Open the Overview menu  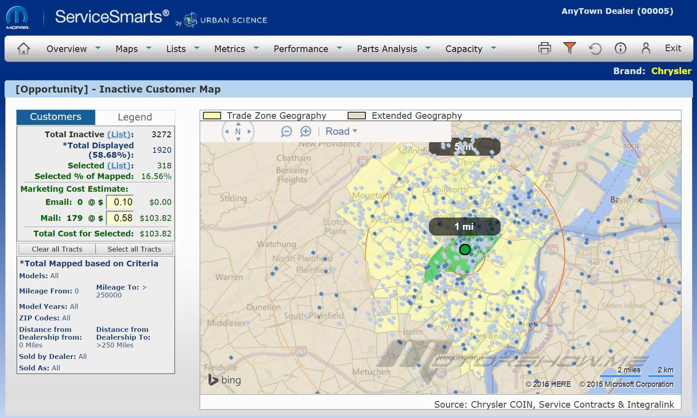(x=67, y=49)
